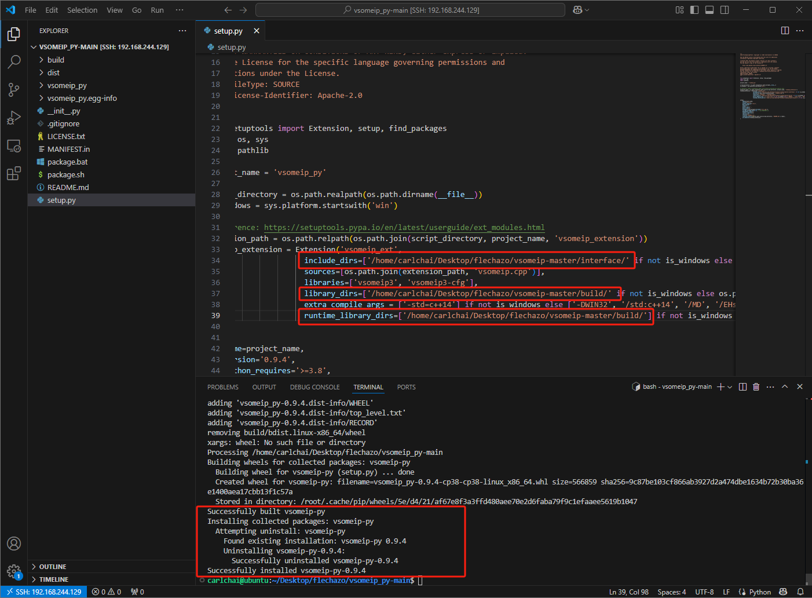This screenshot has width=812, height=598.
Task: Open terminal launch profile dropdown arrow
Action: pos(730,386)
